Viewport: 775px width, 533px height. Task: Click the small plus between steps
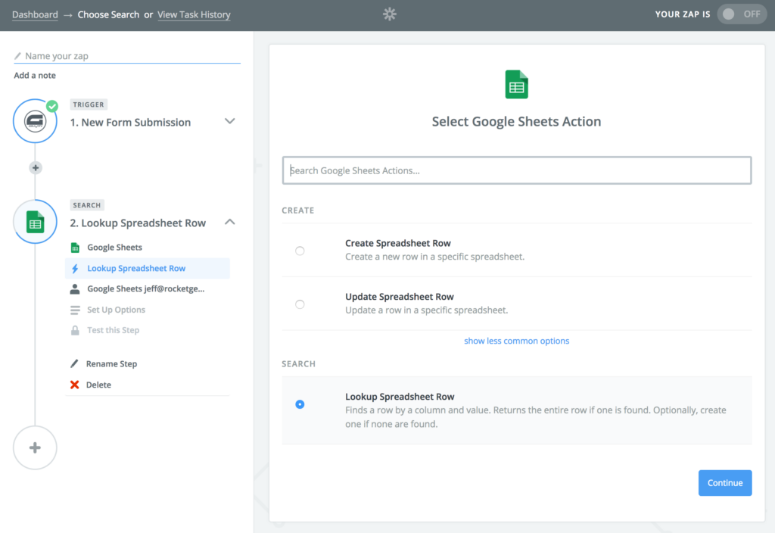coord(35,168)
